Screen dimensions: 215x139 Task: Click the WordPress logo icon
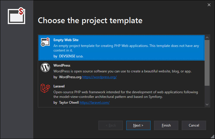coord(45,67)
